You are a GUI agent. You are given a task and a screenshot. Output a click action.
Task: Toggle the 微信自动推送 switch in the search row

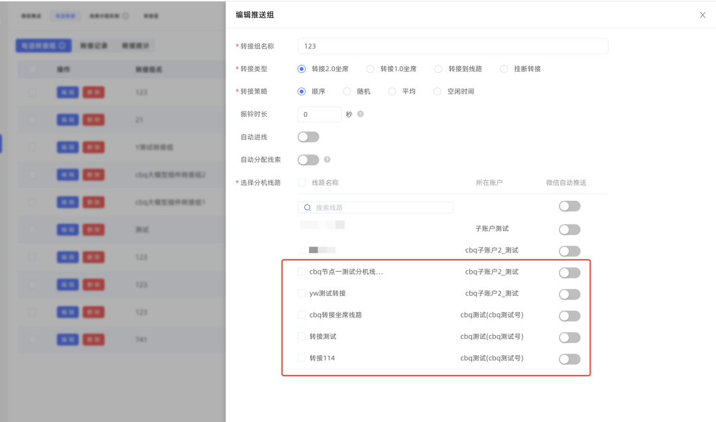point(569,206)
